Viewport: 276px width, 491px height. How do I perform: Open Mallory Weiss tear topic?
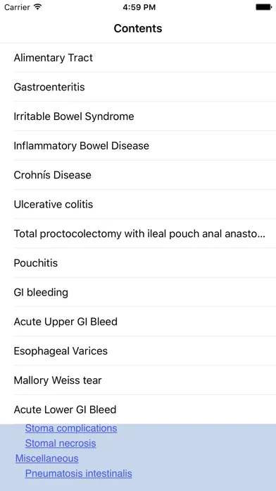pyautogui.click(x=138, y=380)
